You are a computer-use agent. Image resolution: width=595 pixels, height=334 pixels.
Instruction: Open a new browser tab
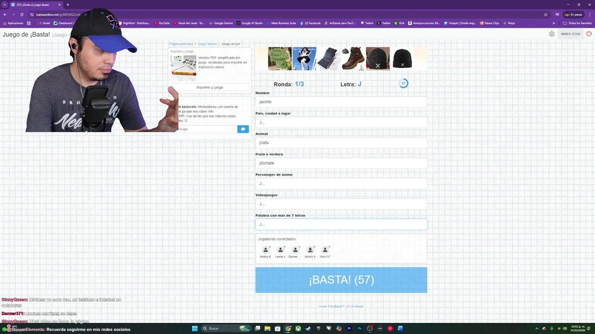coord(68,5)
